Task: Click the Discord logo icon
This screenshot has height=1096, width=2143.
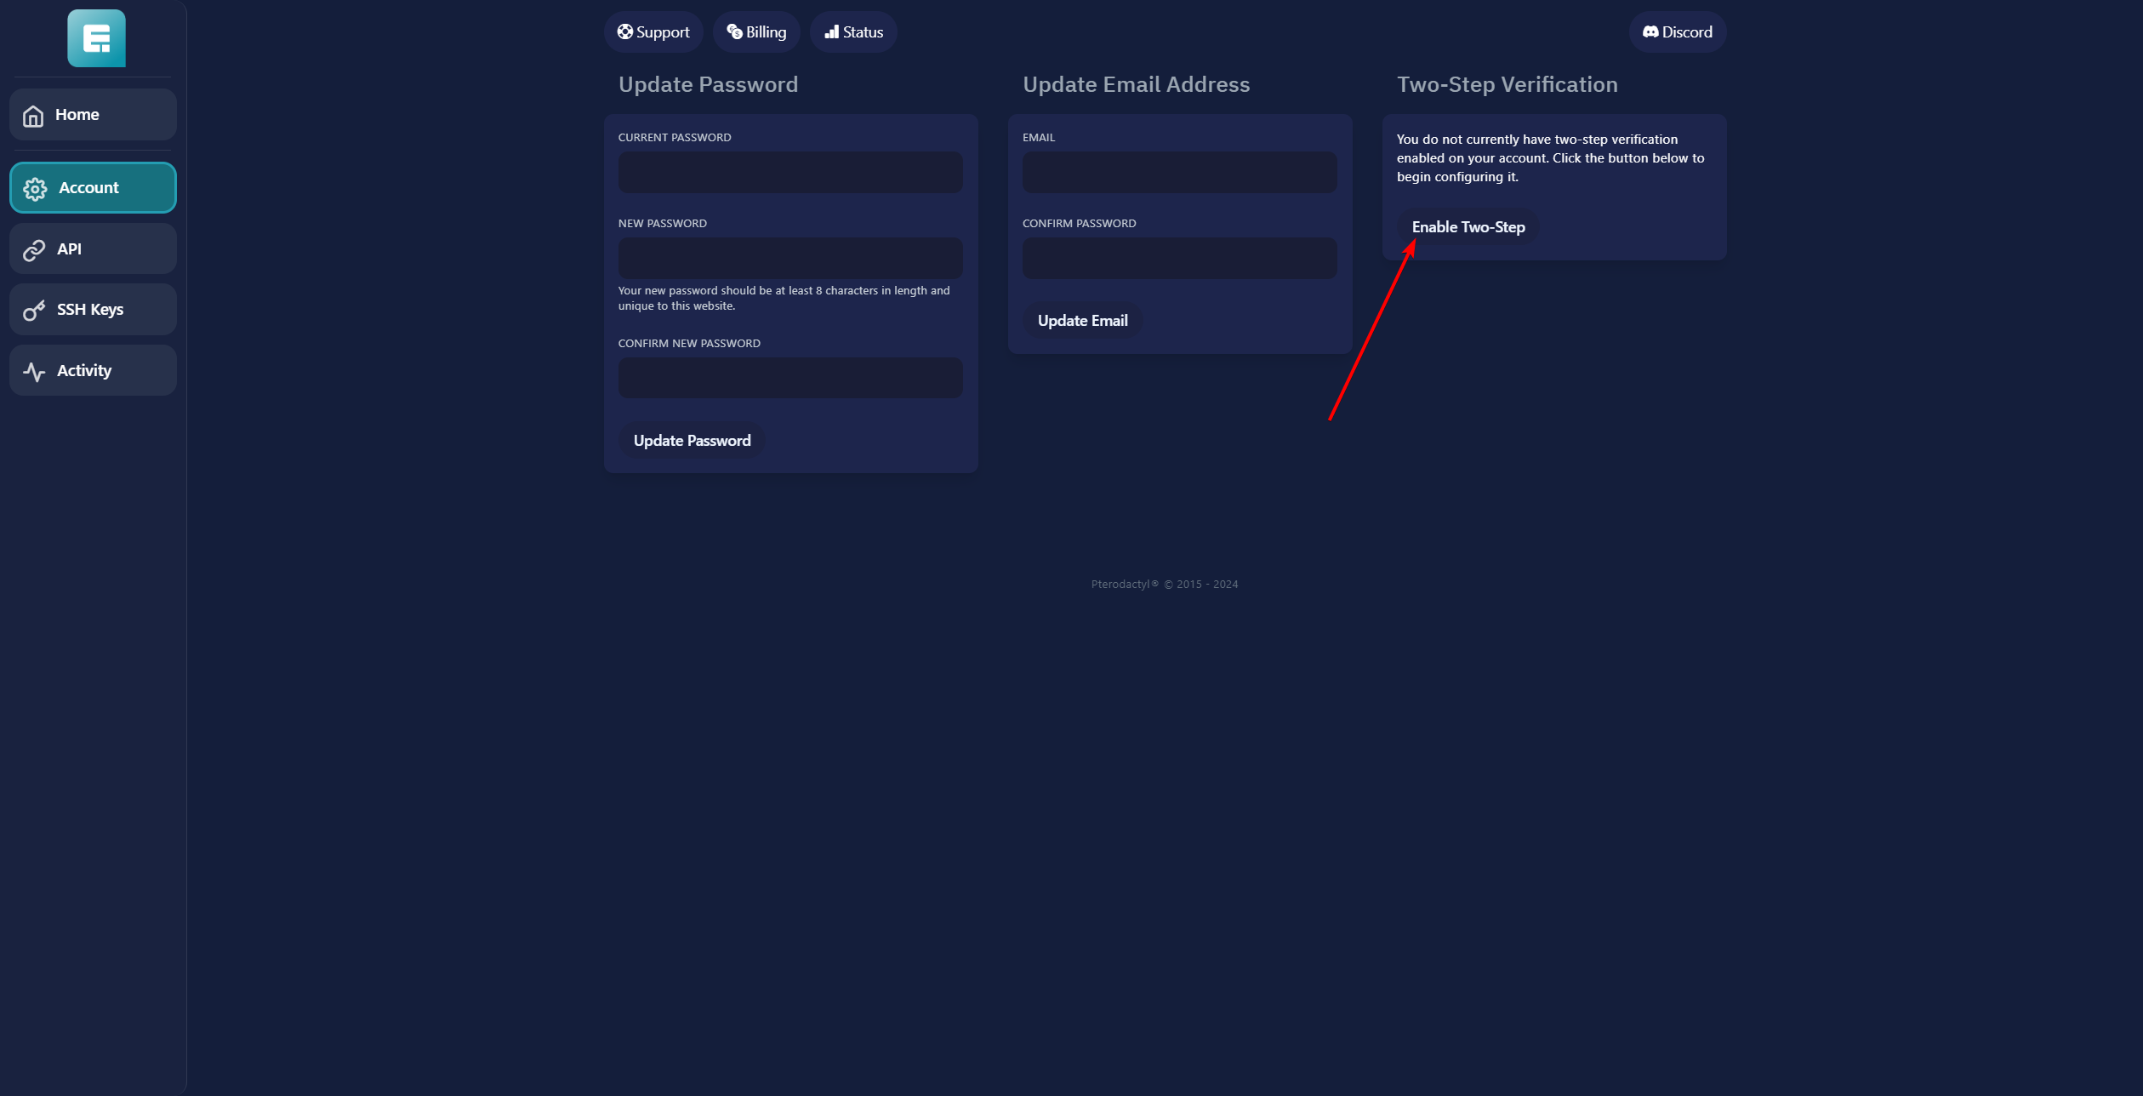Action: pos(1650,32)
